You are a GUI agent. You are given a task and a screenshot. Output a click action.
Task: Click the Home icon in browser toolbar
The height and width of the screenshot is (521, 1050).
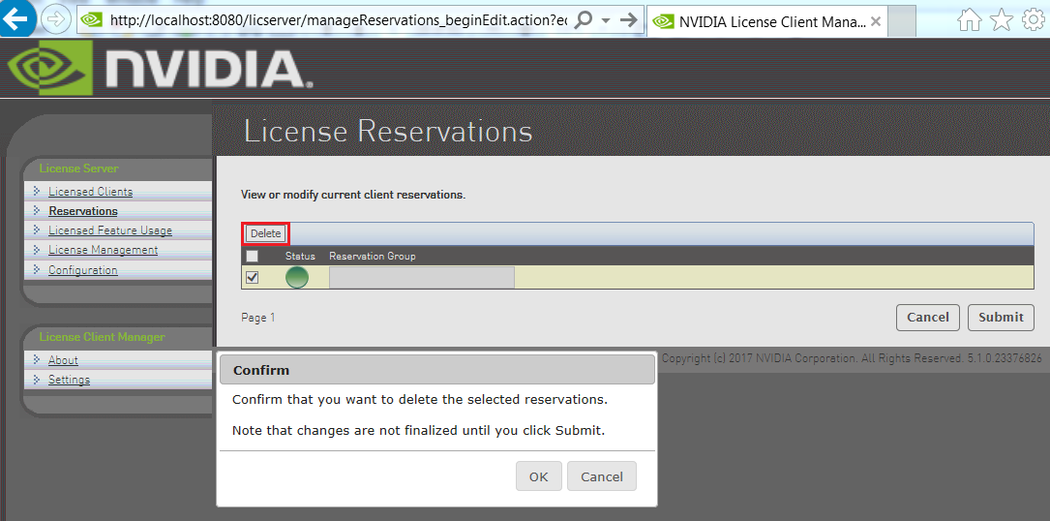tap(969, 20)
